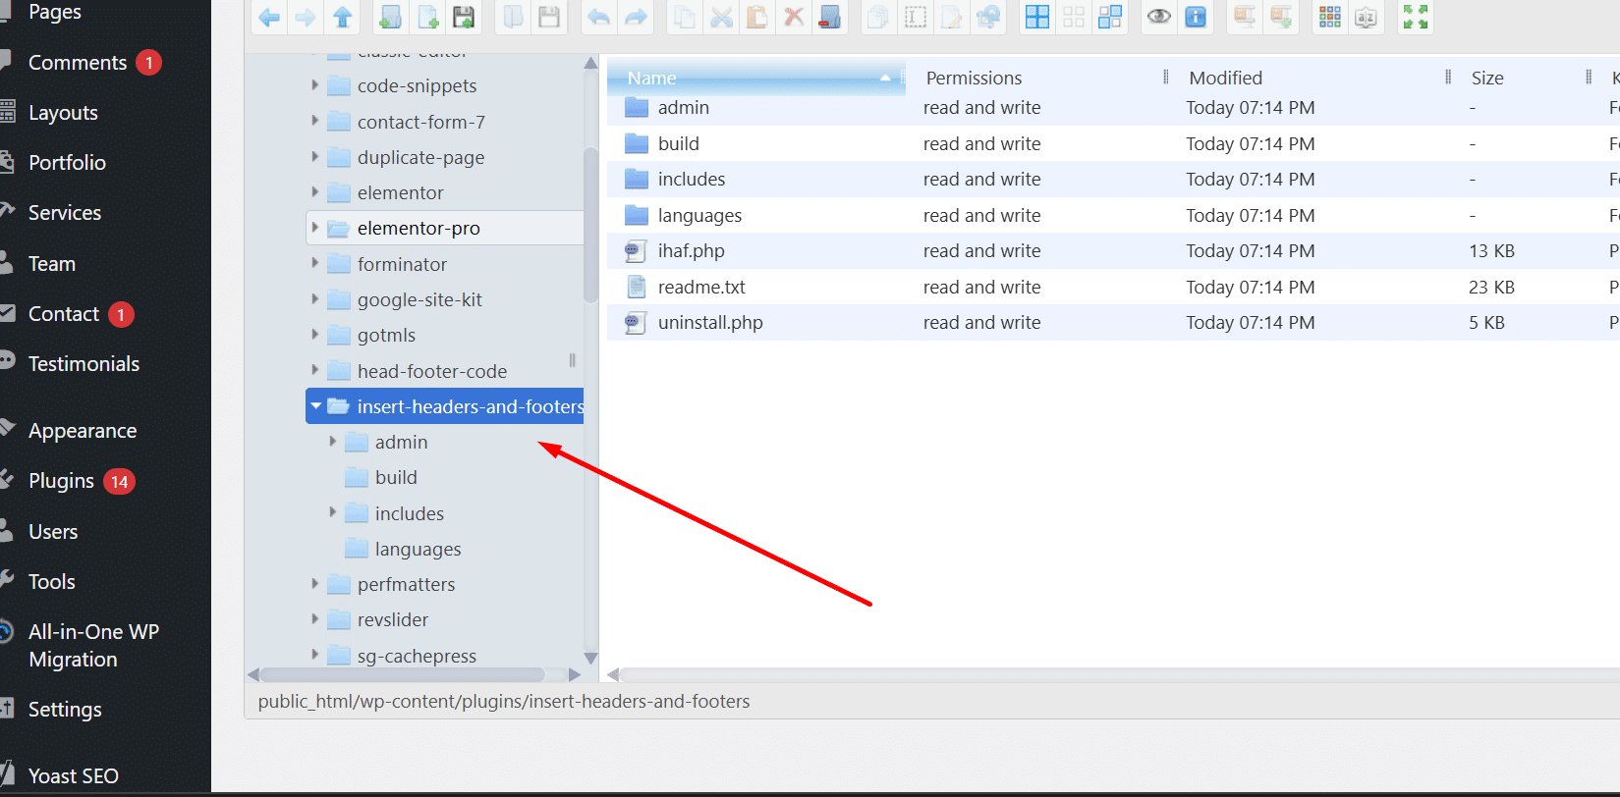
Task: Click the Create archive toolbar icon
Action: (x=1281, y=17)
